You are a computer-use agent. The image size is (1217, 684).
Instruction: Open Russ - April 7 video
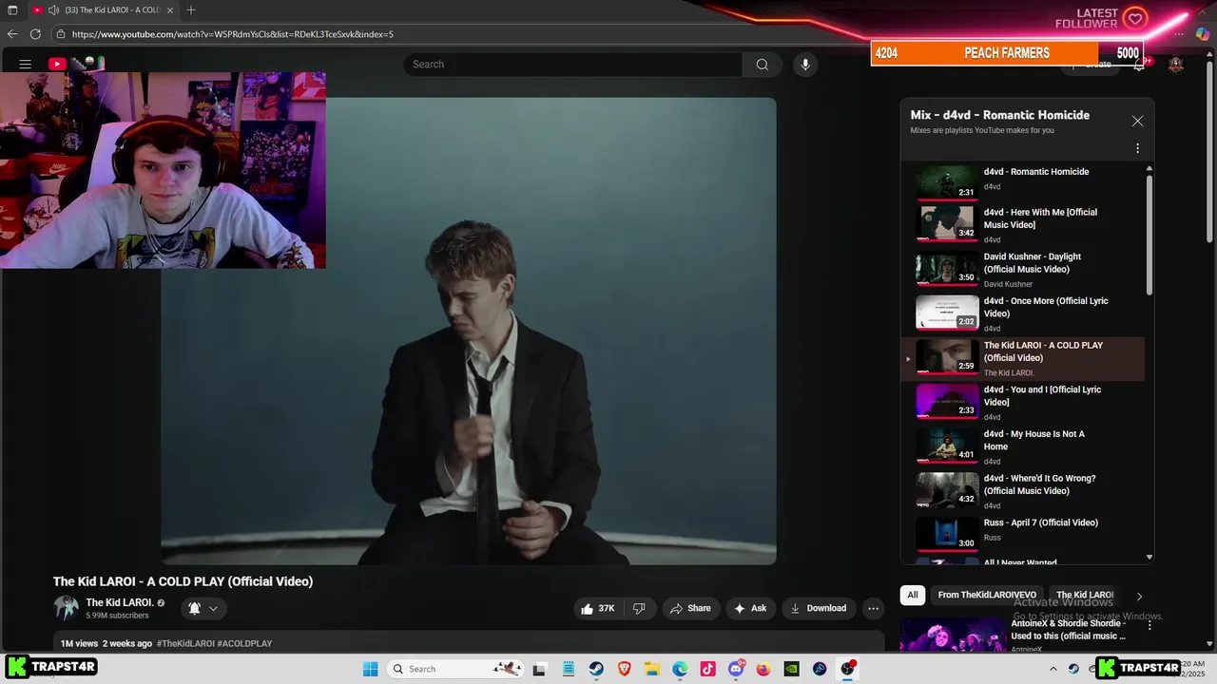[x=1023, y=535]
